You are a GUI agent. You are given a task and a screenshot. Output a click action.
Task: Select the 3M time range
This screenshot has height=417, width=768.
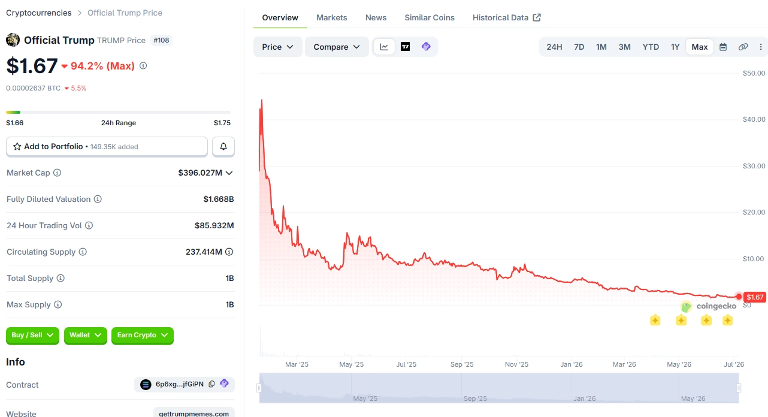click(624, 47)
